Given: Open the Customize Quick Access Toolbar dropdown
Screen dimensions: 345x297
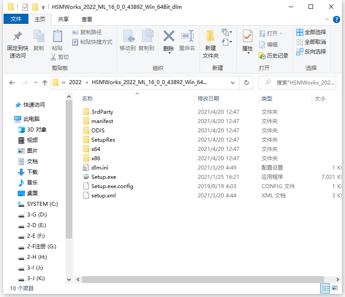Looking at the screenshot, I should pyautogui.click(x=43, y=8).
